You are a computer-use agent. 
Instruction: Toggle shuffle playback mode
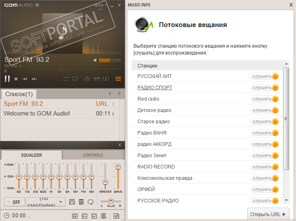[x=66, y=79]
